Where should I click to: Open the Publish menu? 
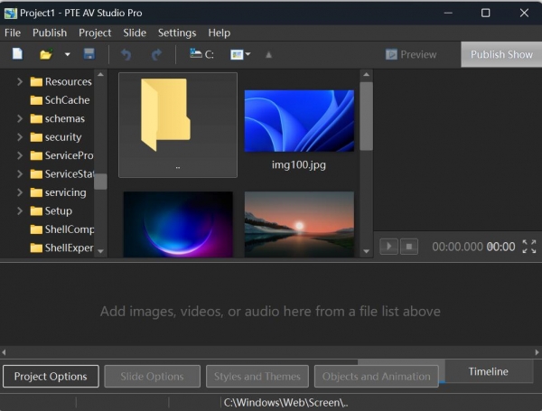[x=50, y=33]
